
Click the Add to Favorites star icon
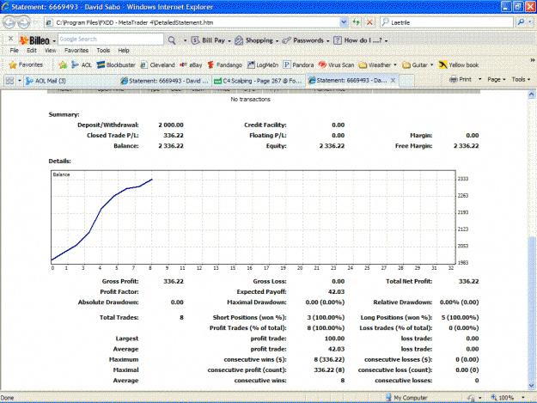pyautogui.click(x=63, y=64)
